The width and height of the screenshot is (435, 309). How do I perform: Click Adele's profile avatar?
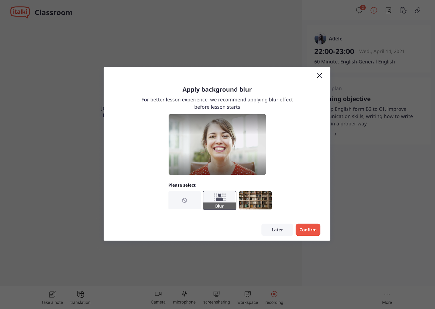click(320, 39)
